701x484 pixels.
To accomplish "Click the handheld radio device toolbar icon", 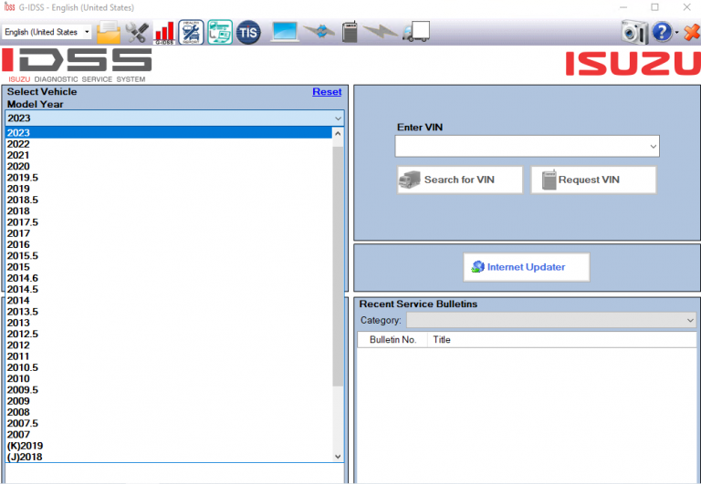I will point(350,32).
